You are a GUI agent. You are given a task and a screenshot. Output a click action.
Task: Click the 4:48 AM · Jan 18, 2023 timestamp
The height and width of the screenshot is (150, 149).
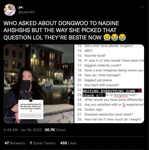[23, 130]
